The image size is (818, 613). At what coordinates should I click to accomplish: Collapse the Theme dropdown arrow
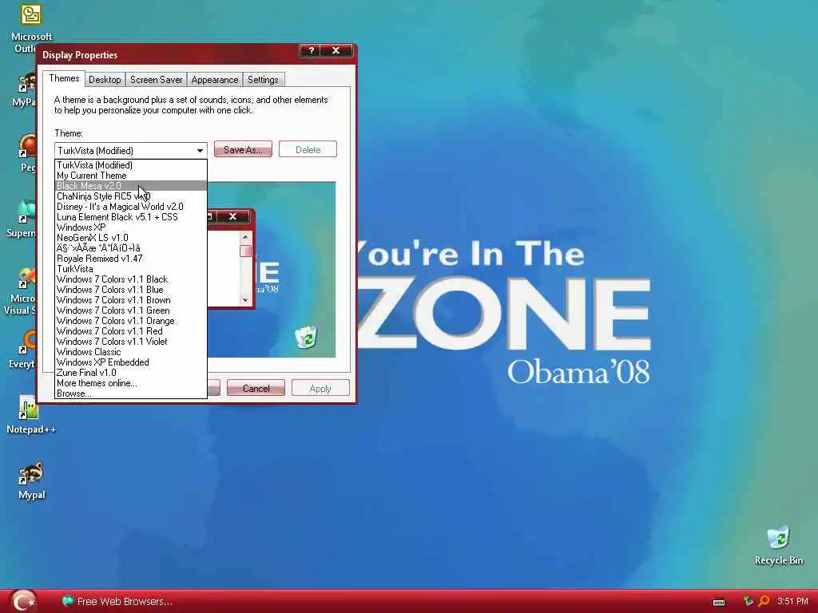click(x=200, y=151)
